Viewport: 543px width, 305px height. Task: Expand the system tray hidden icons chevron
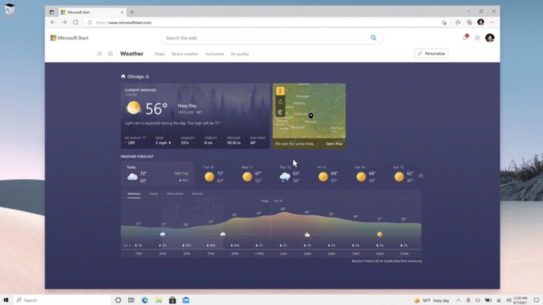[458, 300]
